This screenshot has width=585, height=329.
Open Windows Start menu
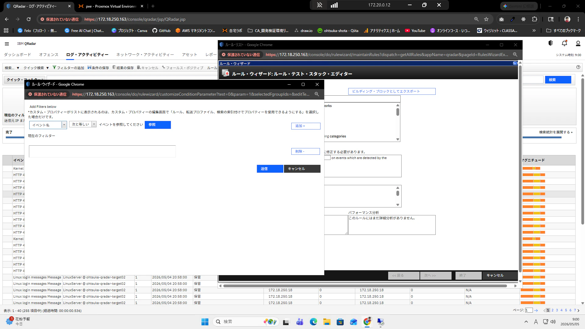pos(205,322)
